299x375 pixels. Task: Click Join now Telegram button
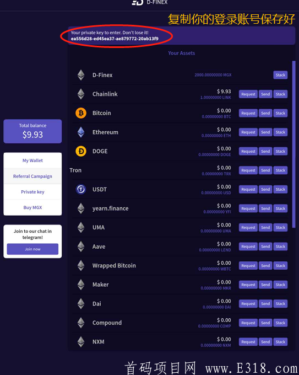(32, 249)
